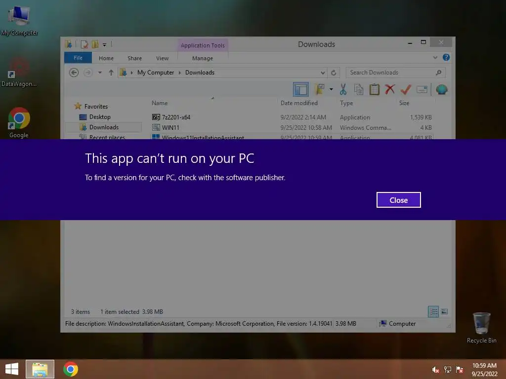Open the DataWagon desktop shortcut
Image resolution: width=506 pixels, height=379 pixels.
pyautogui.click(x=19, y=73)
